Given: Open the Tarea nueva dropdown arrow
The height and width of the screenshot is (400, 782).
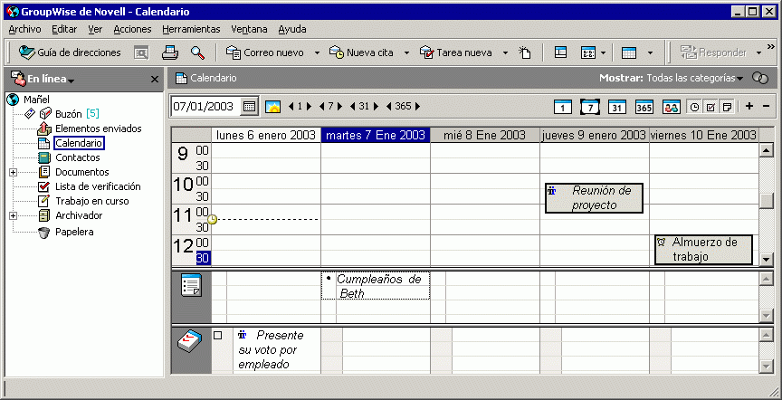Looking at the screenshot, I should coord(505,52).
